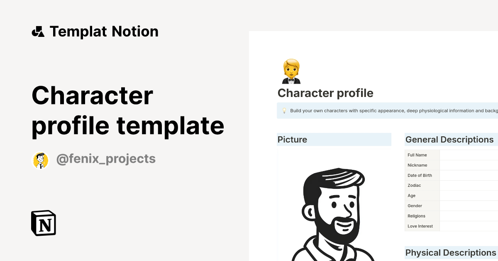Open the "Character profile template" heading
Screen dimensions: 498x261
coord(128,111)
